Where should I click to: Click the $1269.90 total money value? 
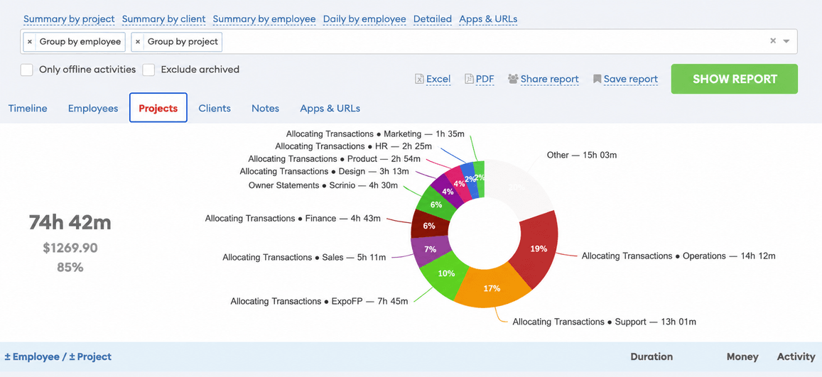coord(70,248)
